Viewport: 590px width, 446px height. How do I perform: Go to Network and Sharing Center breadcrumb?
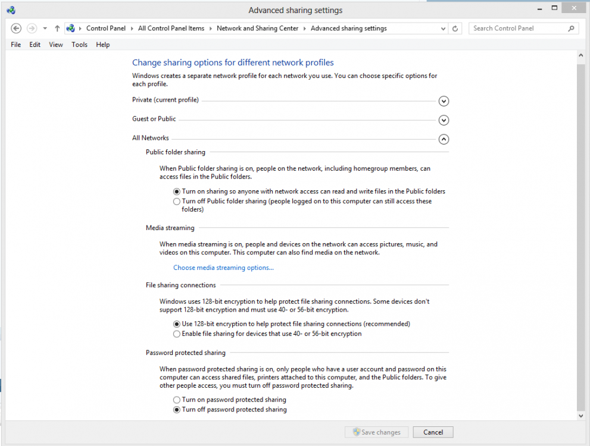(257, 28)
